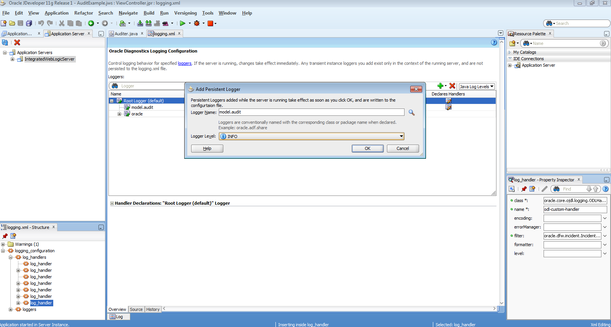Click green plus Add Logger icon
This screenshot has height=327, width=611.
(x=441, y=86)
